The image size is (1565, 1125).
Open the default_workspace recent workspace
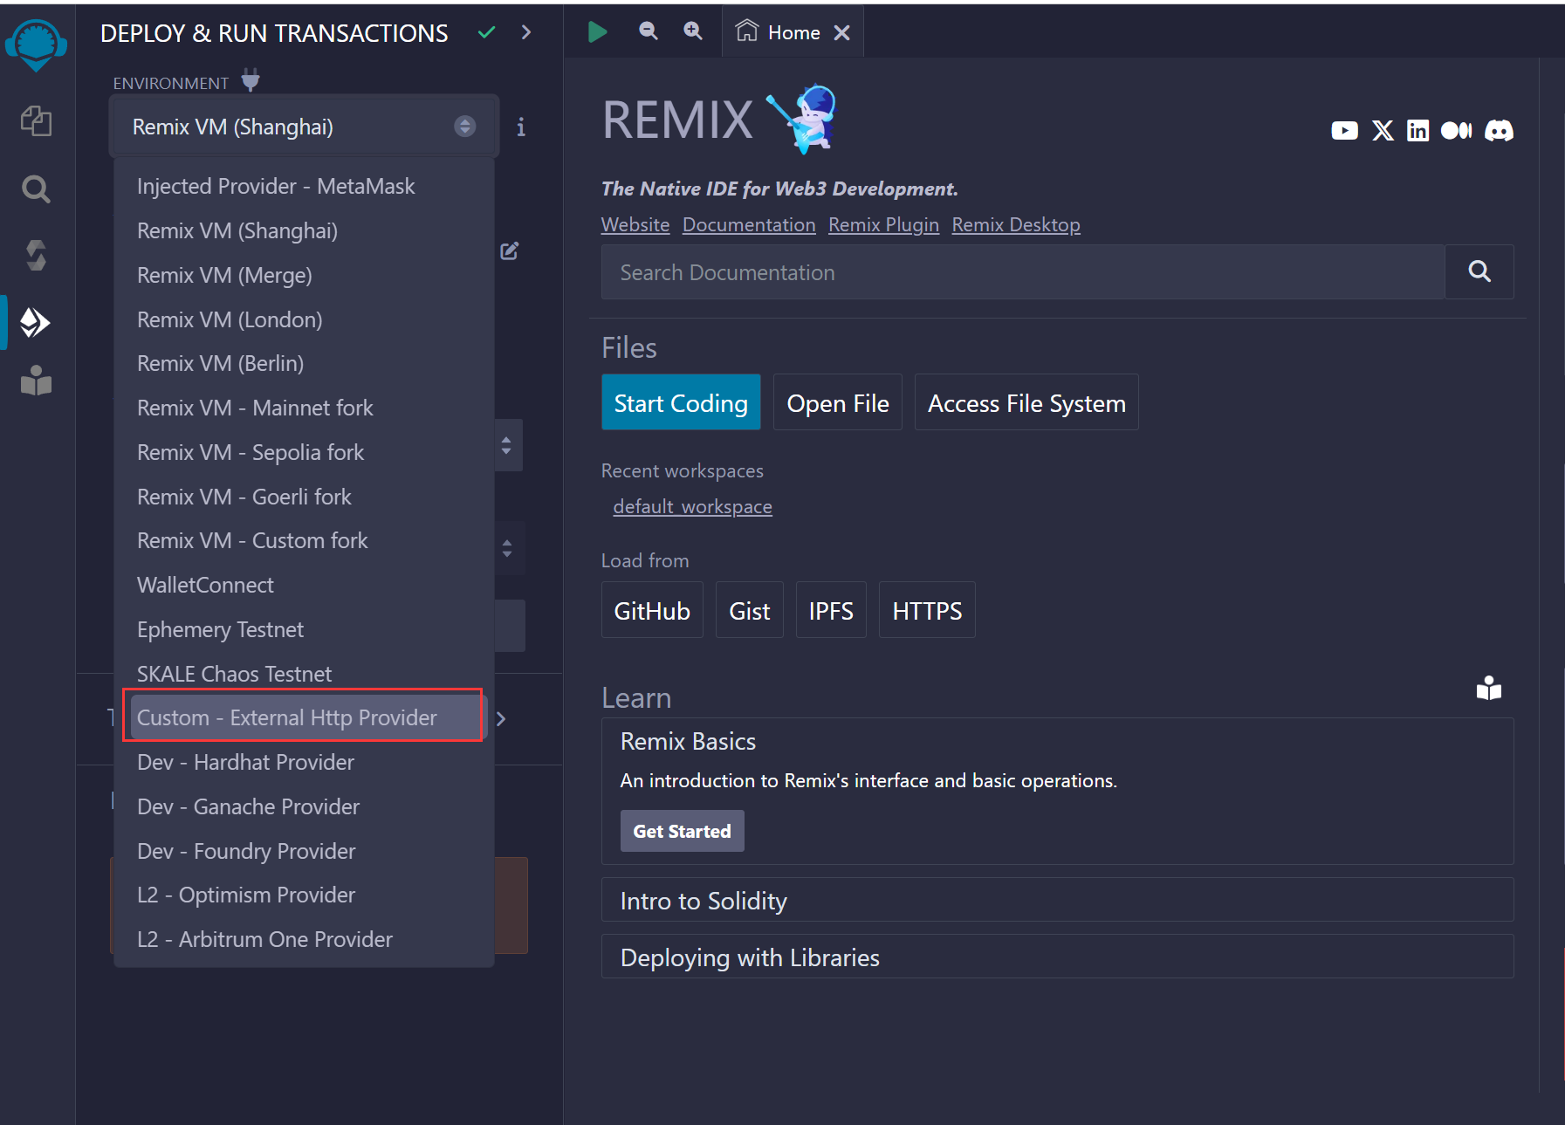click(692, 507)
